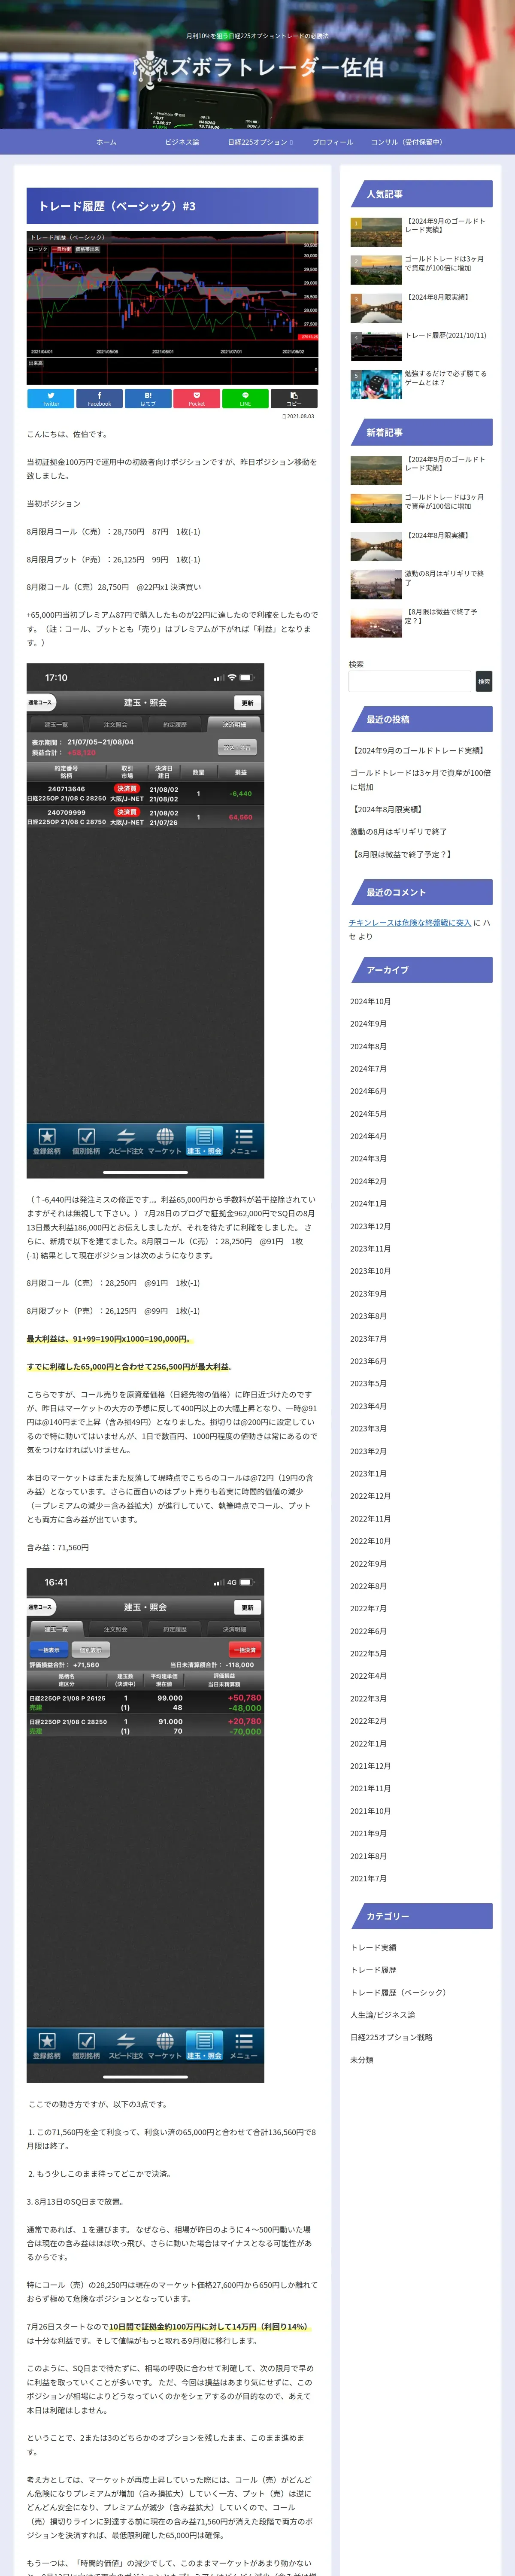Go to the ホーム menu item
Screen dimensions: 515x2576
click(106, 142)
